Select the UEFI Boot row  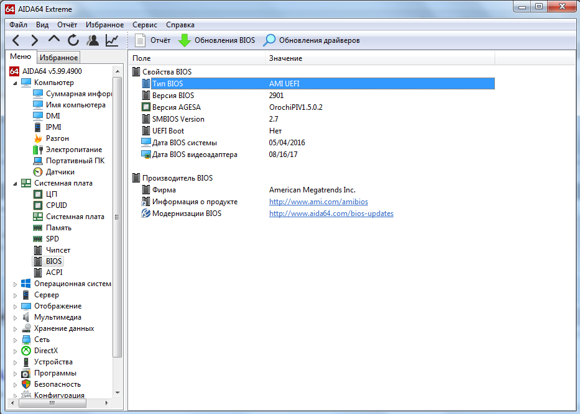point(318,131)
